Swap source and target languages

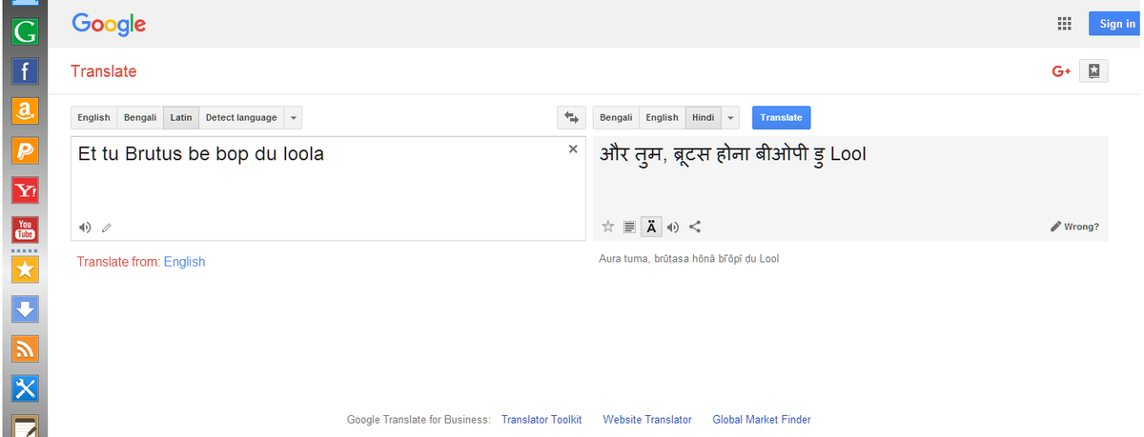click(572, 118)
